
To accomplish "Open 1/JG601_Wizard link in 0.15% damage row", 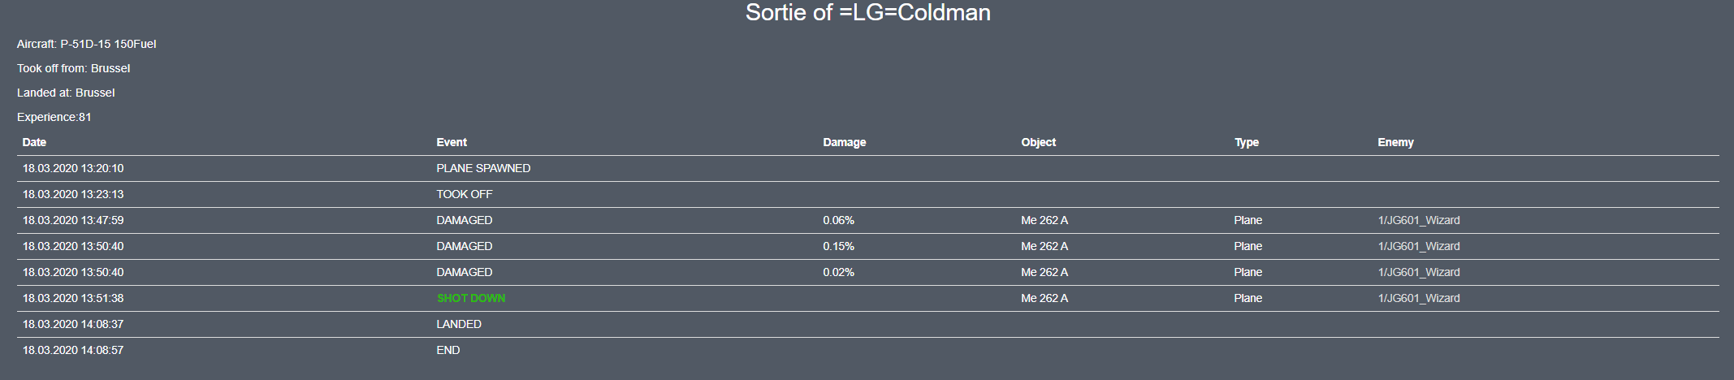I will (1418, 246).
